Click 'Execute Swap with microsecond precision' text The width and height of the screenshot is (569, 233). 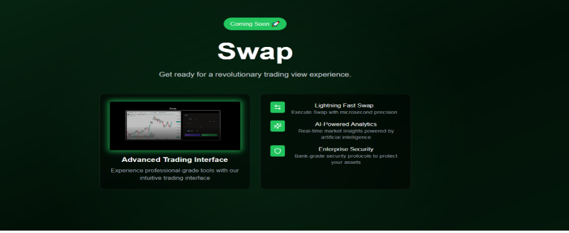[344, 112]
